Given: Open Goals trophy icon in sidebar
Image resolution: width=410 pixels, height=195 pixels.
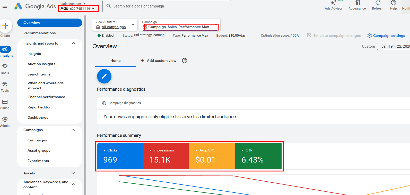Looking at the screenshot, I should 5,67.
